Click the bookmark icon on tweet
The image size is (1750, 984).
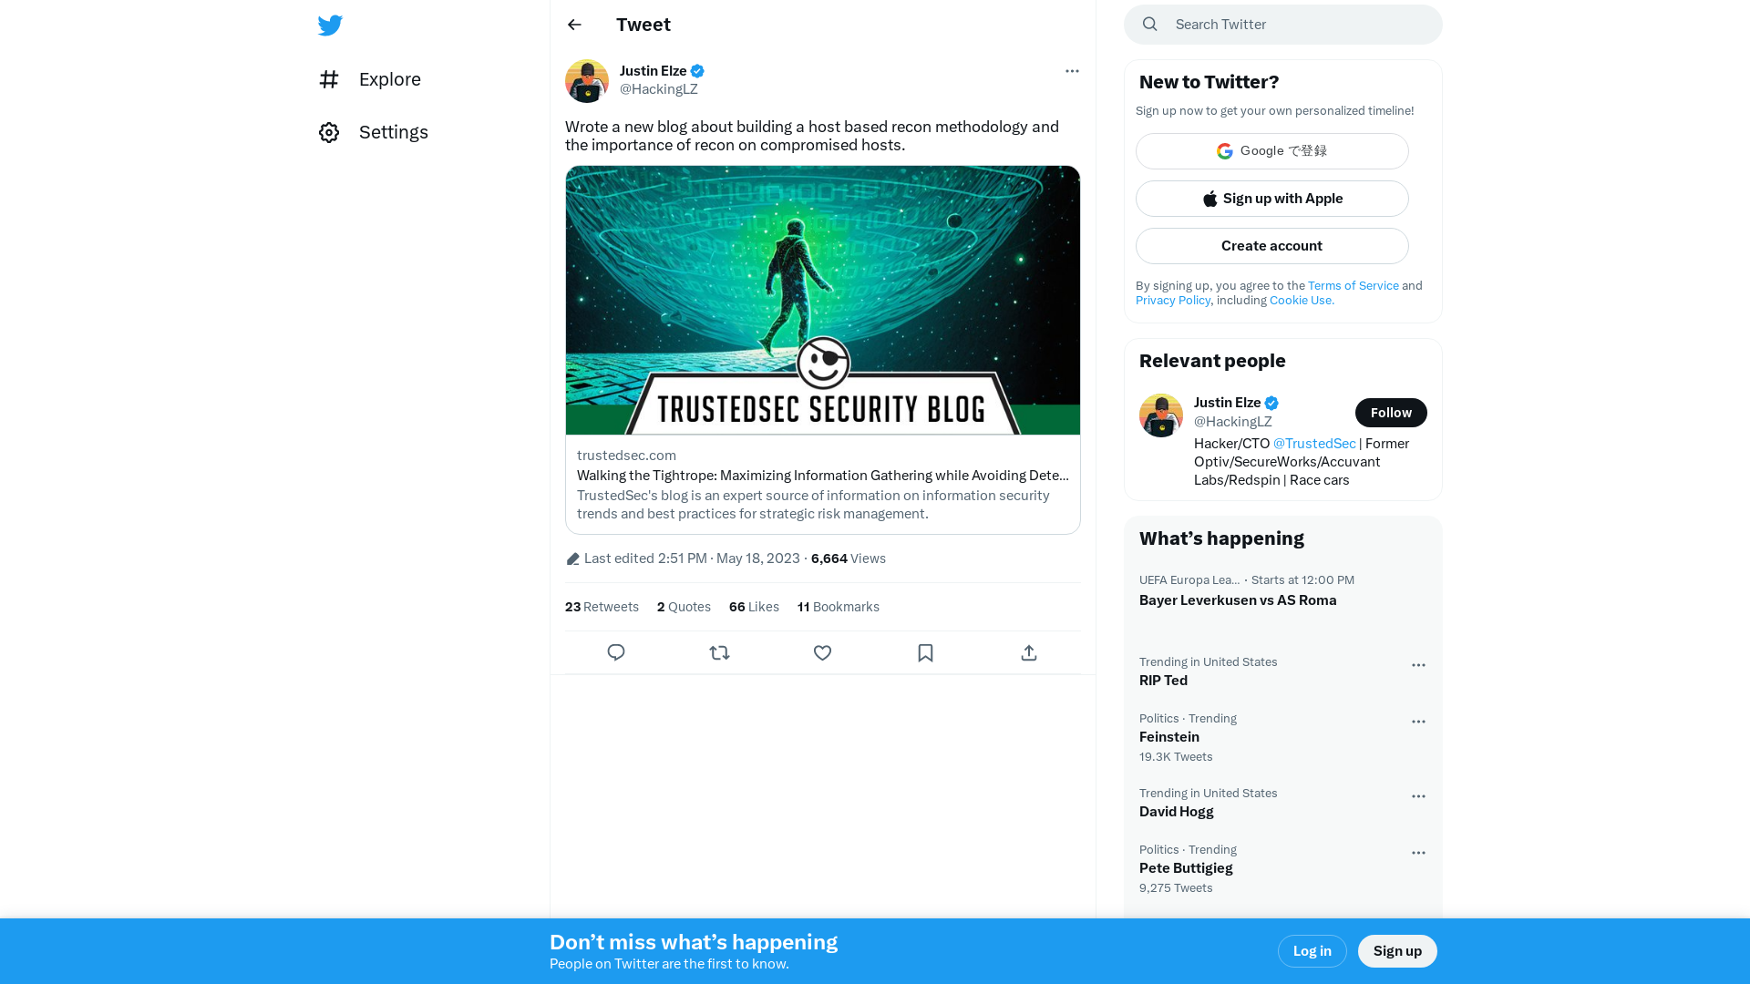[x=925, y=652]
